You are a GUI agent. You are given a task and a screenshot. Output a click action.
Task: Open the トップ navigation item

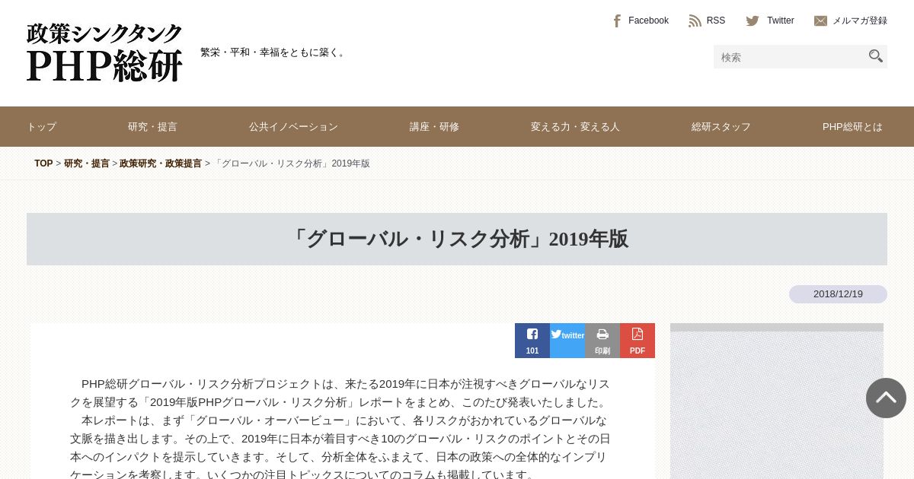tap(41, 127)
